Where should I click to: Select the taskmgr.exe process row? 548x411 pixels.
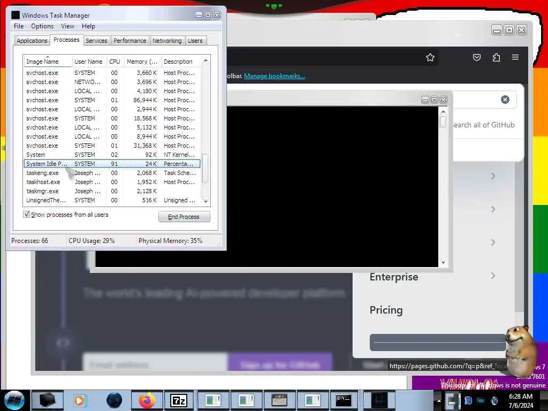tap(112, 191)
